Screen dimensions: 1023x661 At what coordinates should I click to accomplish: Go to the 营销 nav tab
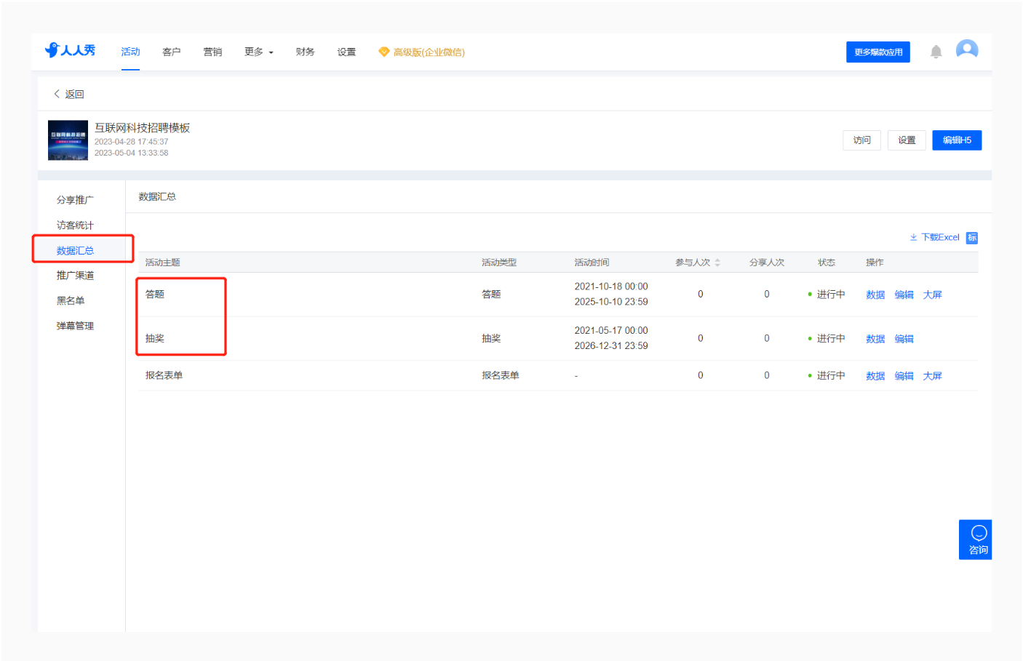[x=212, y=52]
